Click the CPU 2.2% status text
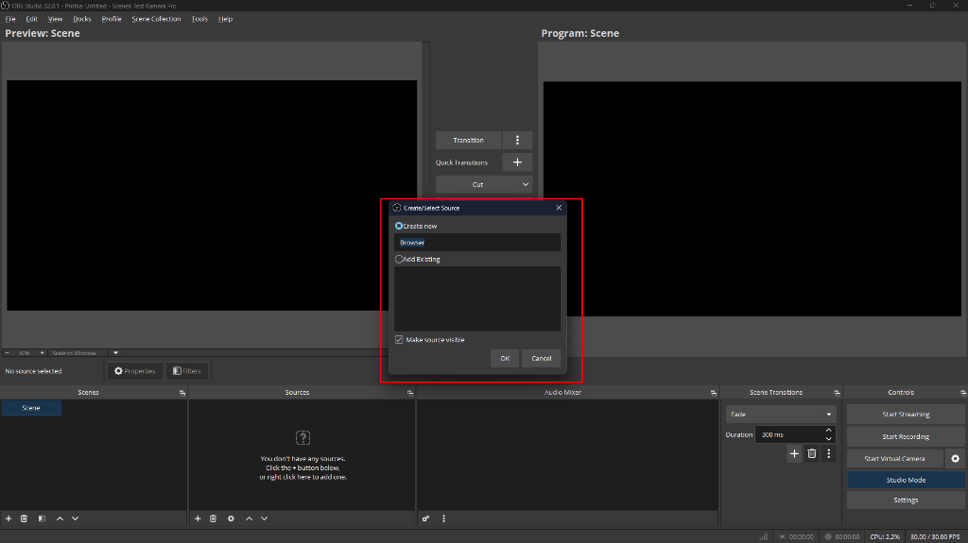968x543 pixels. click(885, 536)
